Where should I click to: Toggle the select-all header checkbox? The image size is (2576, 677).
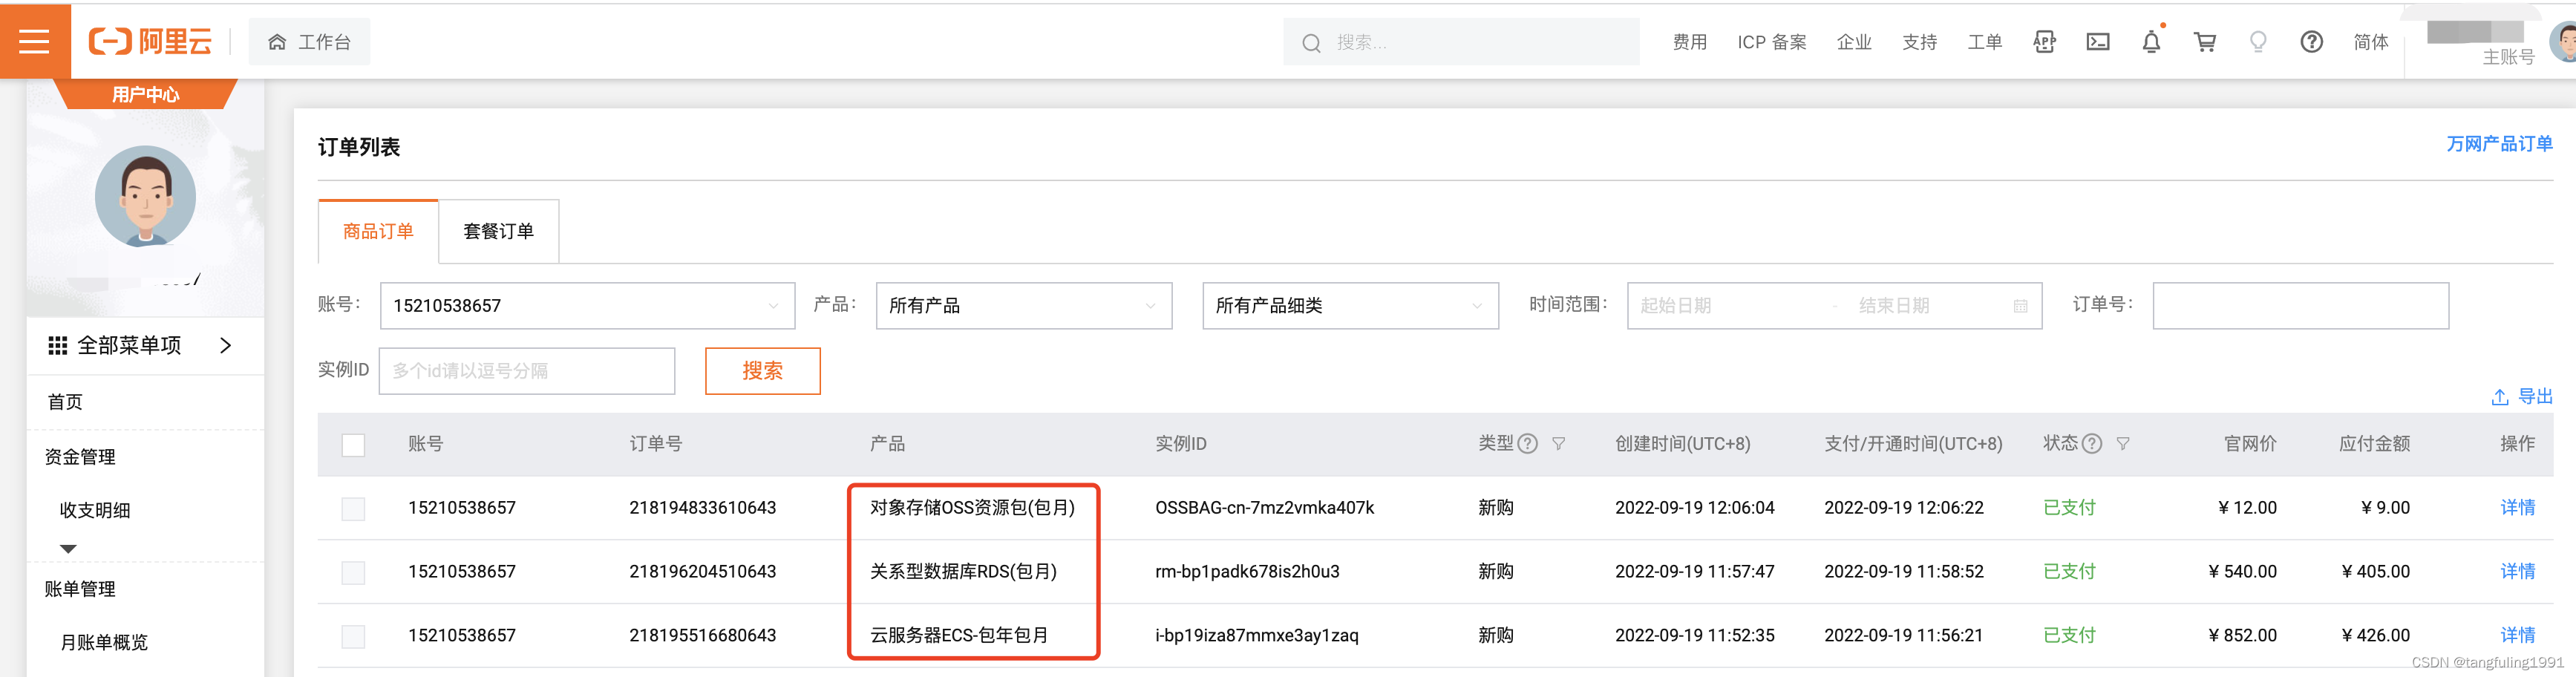[353, 445]
